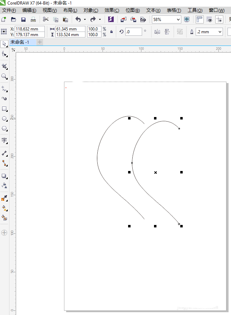
Task: Click the Import icon
Action: pos(124,20)
